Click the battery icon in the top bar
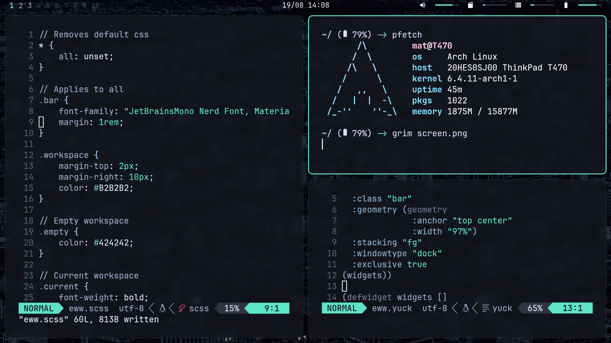The height and width of the screenshot is (343, 611). click(x=566, y=5)
